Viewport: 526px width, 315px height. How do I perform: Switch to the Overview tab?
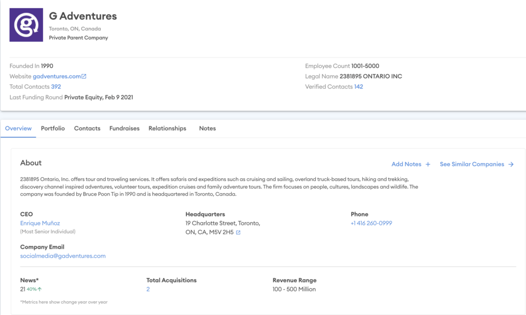click(x=18, y=128)
